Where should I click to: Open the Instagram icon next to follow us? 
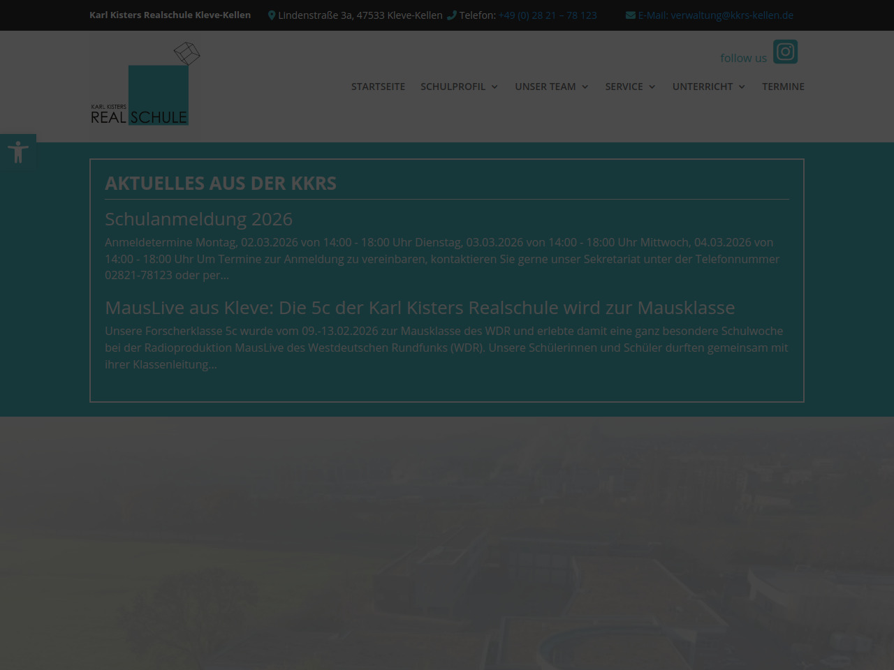pos(785,52)
